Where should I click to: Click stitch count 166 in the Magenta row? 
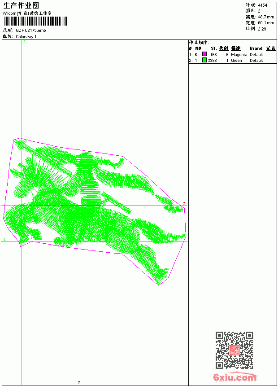point(213,55)
